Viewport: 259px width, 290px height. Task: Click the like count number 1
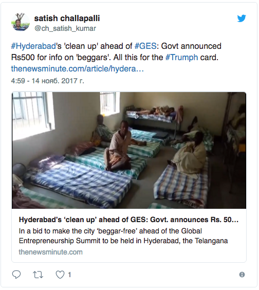[x=69, y=275]
